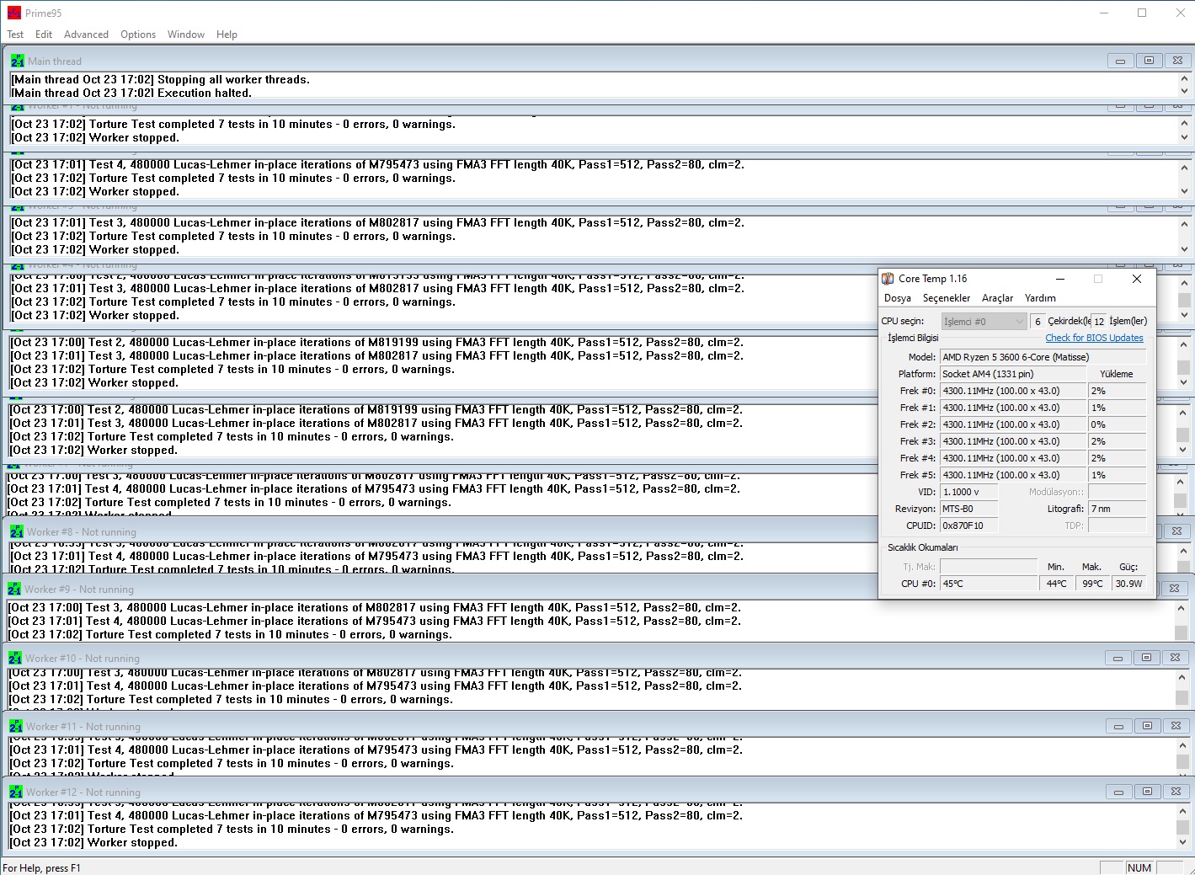Click scroll down arrow in Main thread window
Screen dimensions: 1195x875
1184,92
